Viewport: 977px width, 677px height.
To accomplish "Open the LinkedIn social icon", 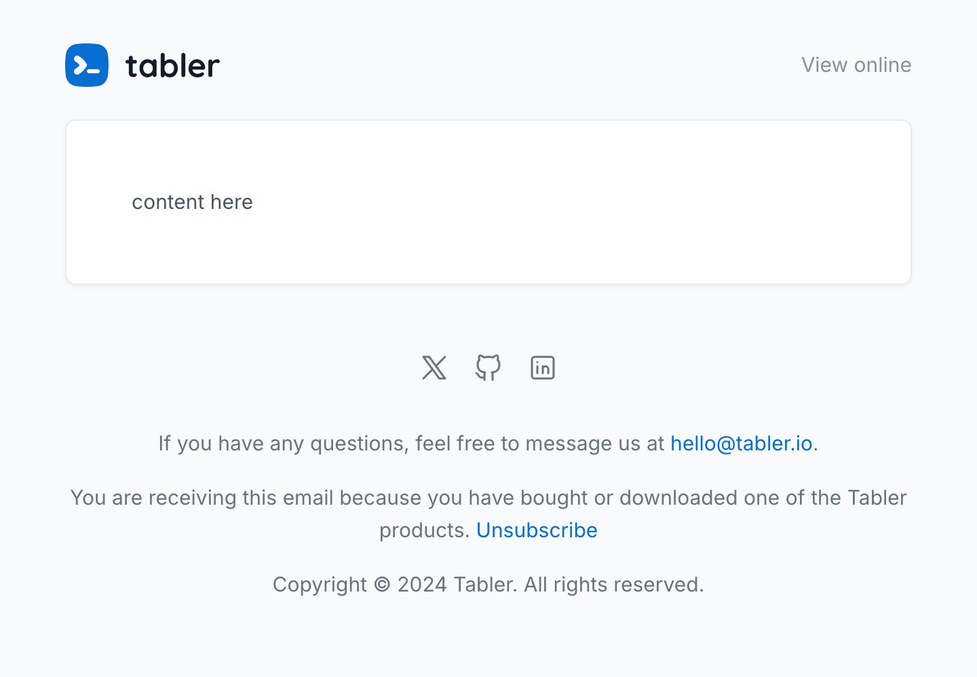I will click(x=542, y=368).
